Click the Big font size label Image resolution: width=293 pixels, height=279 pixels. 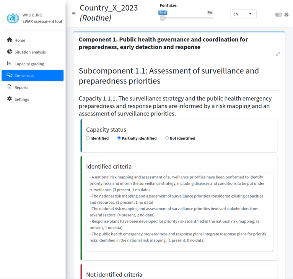pos(210,13)
